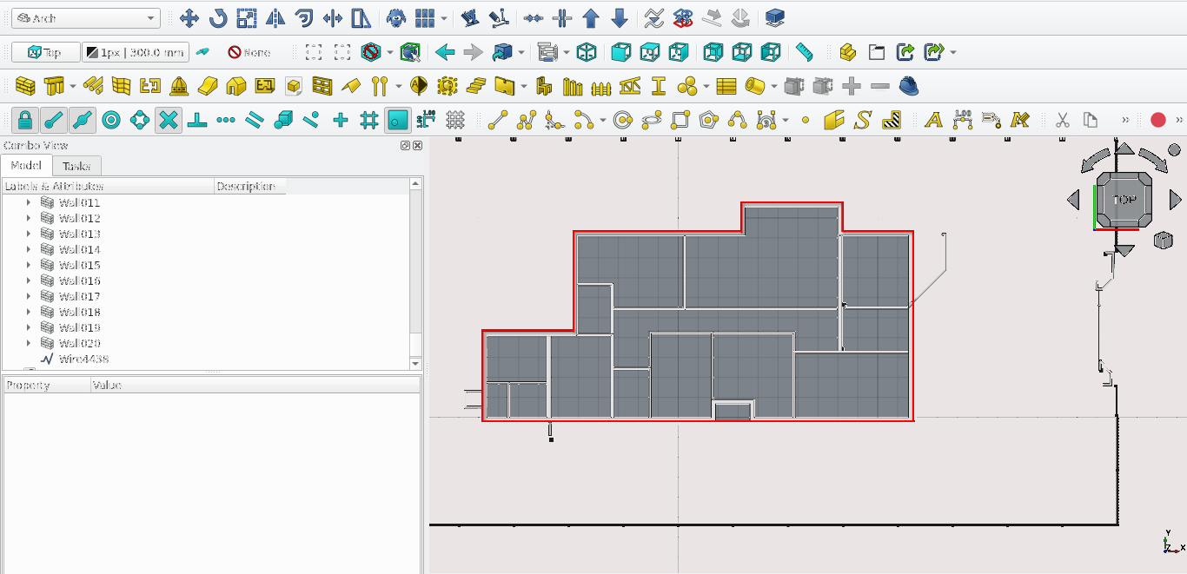
Task: Open the Arch workbench selector dropdown
Action: tap(85, 18)
